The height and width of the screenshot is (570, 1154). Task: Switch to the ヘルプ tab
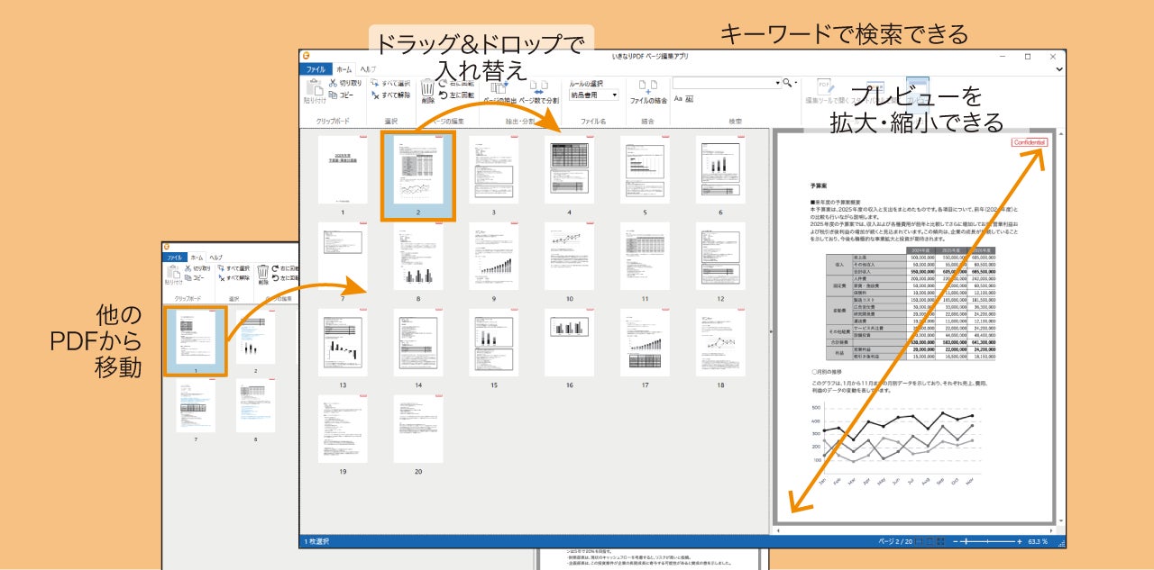(368, 69)
